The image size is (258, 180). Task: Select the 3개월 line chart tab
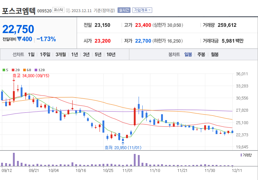(x=60, y=54)
